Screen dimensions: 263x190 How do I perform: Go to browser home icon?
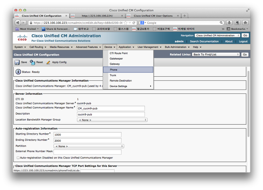[x=245, y=22]
